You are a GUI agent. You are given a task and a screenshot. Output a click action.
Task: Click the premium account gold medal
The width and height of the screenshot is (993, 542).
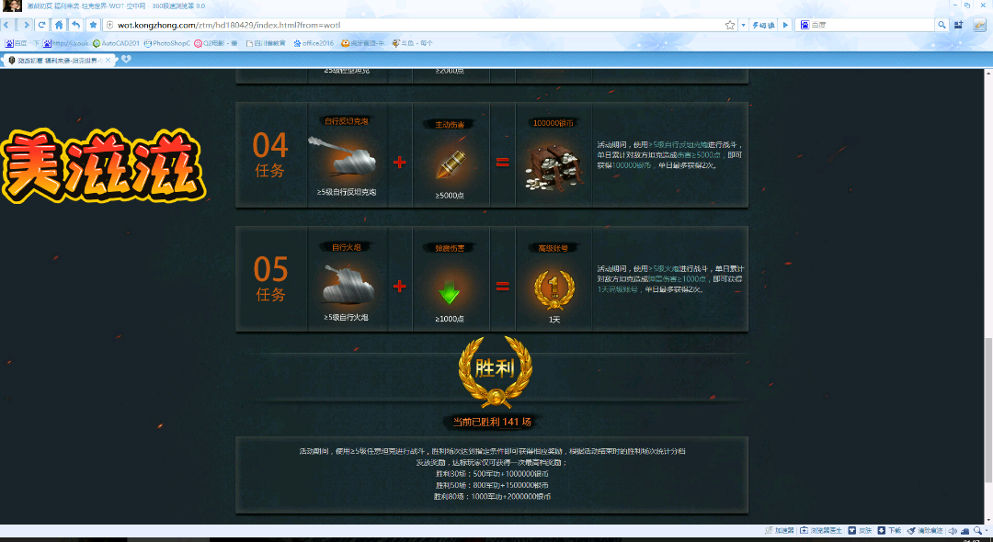(x=554, y=289)
